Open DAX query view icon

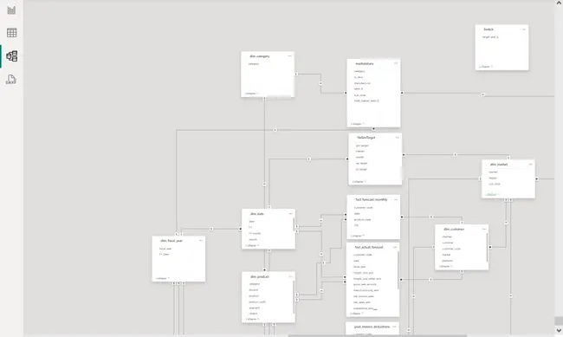[x=11, y=80]
